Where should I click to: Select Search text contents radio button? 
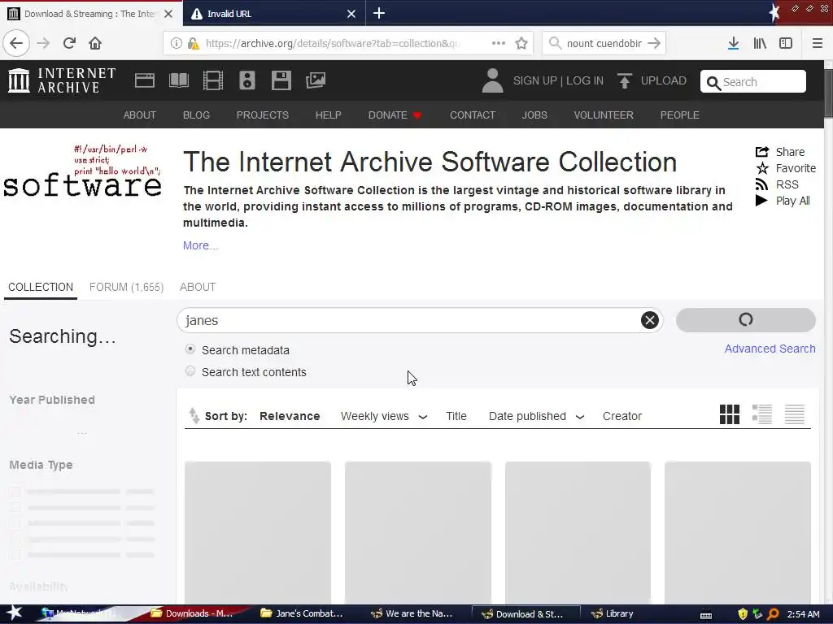(x=190, y=370)
